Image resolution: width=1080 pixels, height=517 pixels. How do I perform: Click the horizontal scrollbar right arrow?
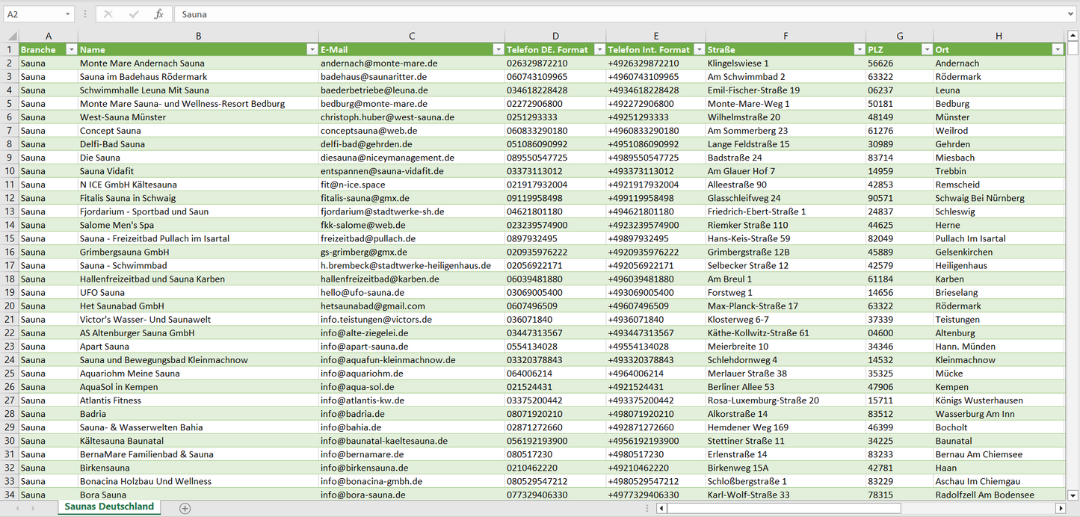pos(1060,508)
